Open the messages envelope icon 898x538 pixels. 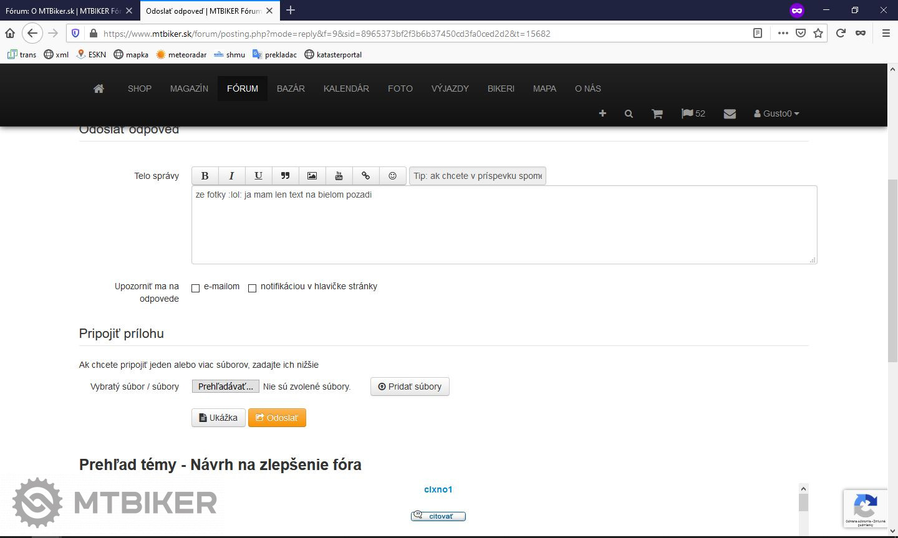(730, 113)
